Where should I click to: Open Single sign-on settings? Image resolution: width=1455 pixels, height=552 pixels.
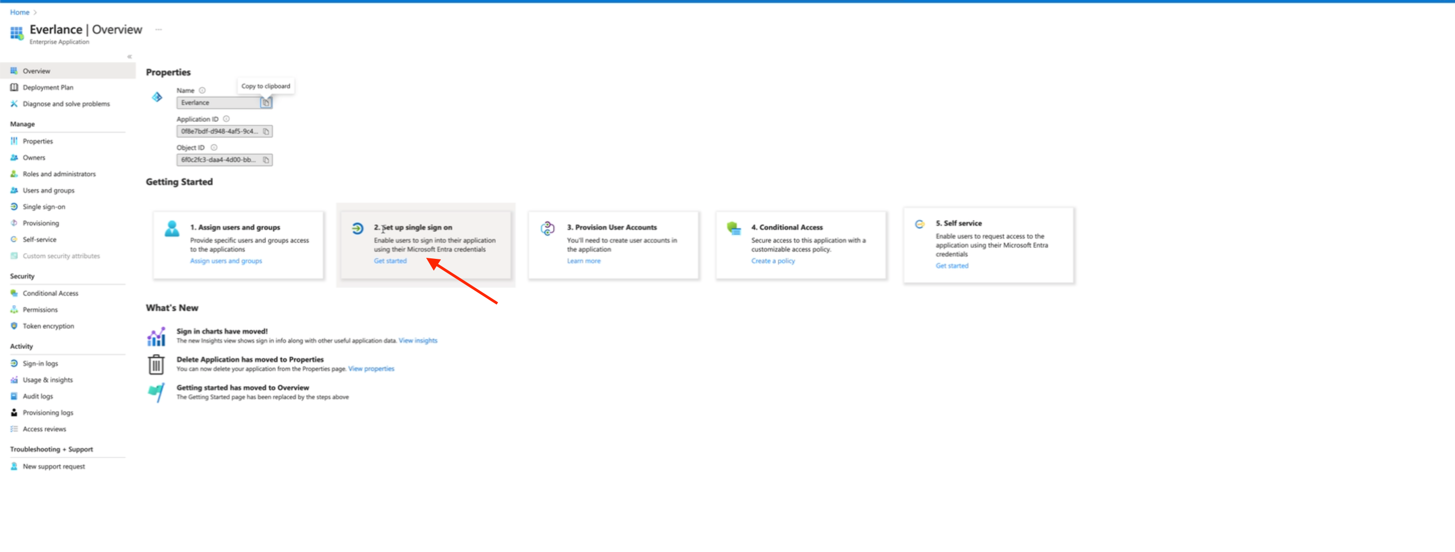click(x=44, y=206)
